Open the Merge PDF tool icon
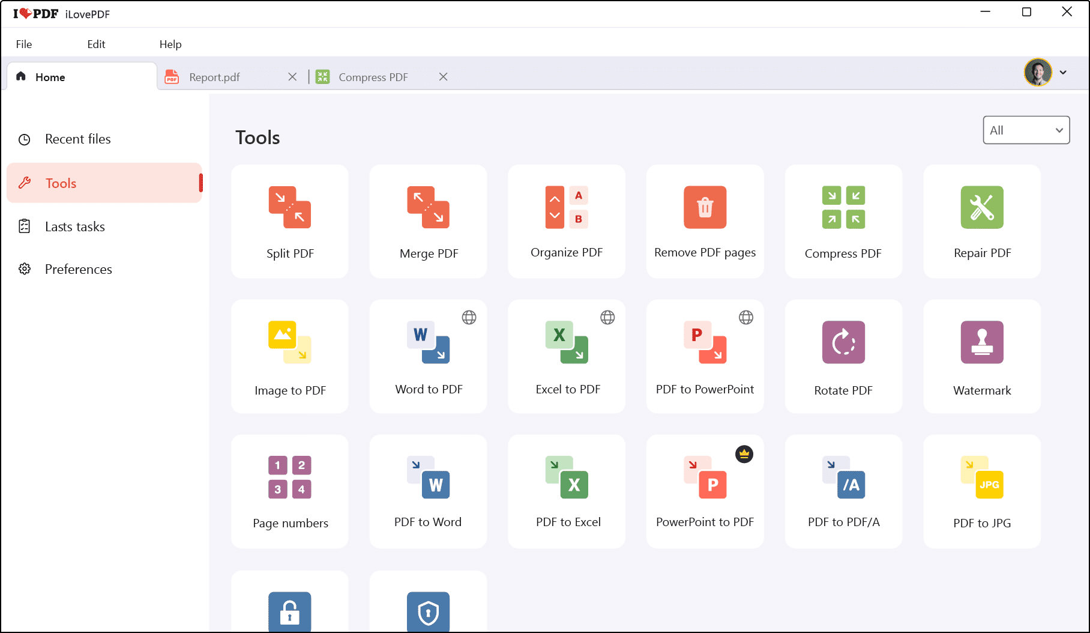The width and height of the screenshot is (1090, 633). pyautogui.click(x=429, y=207)
